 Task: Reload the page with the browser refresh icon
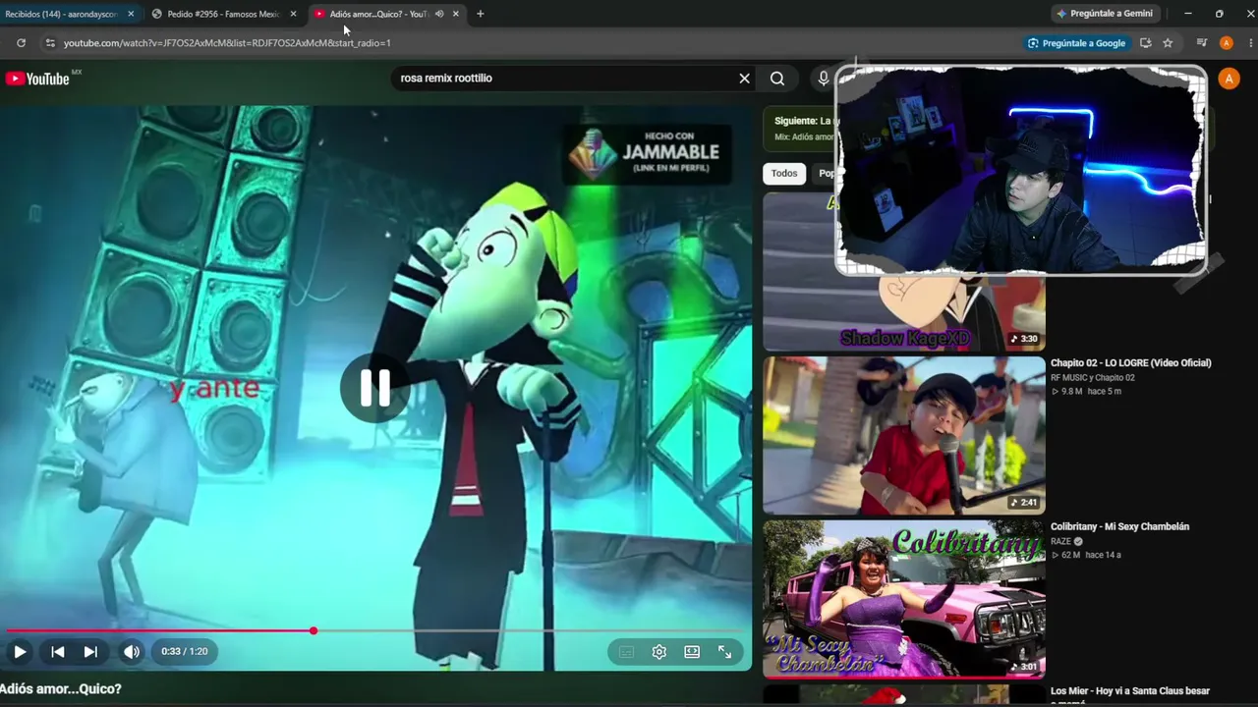(x=21, y=43)
